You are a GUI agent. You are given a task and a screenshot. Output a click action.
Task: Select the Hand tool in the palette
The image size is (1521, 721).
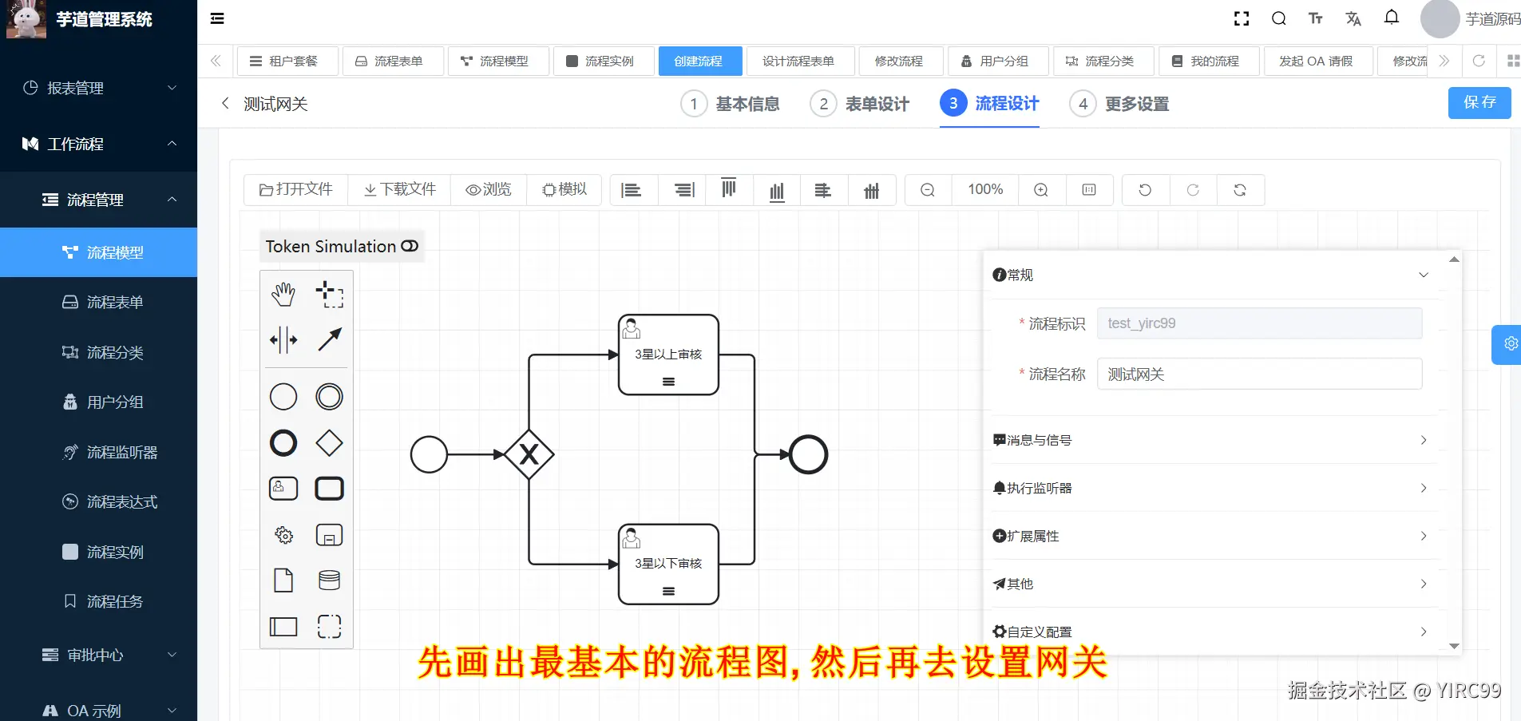coord(283,293)
